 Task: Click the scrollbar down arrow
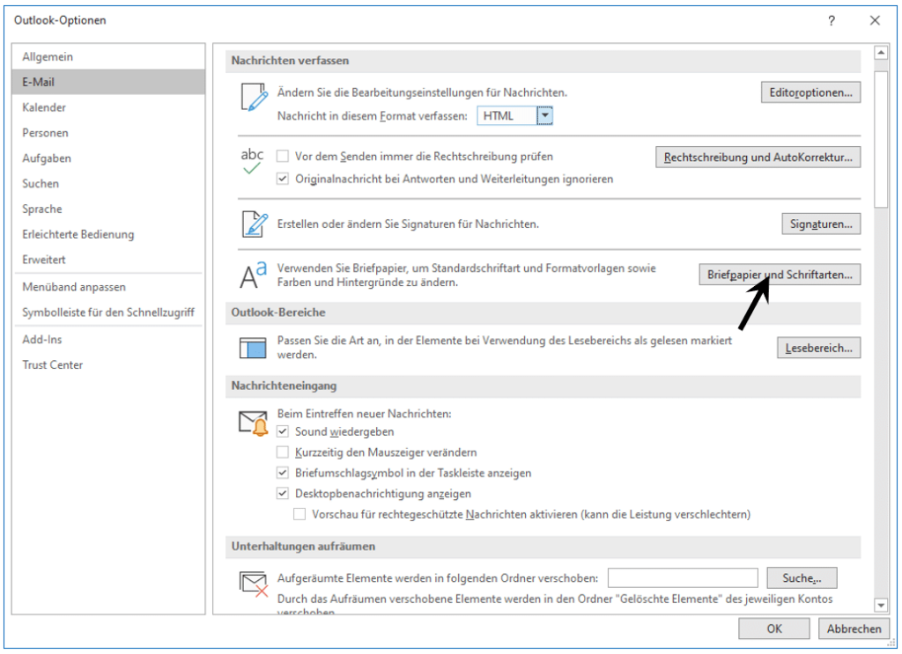point(881,605)
